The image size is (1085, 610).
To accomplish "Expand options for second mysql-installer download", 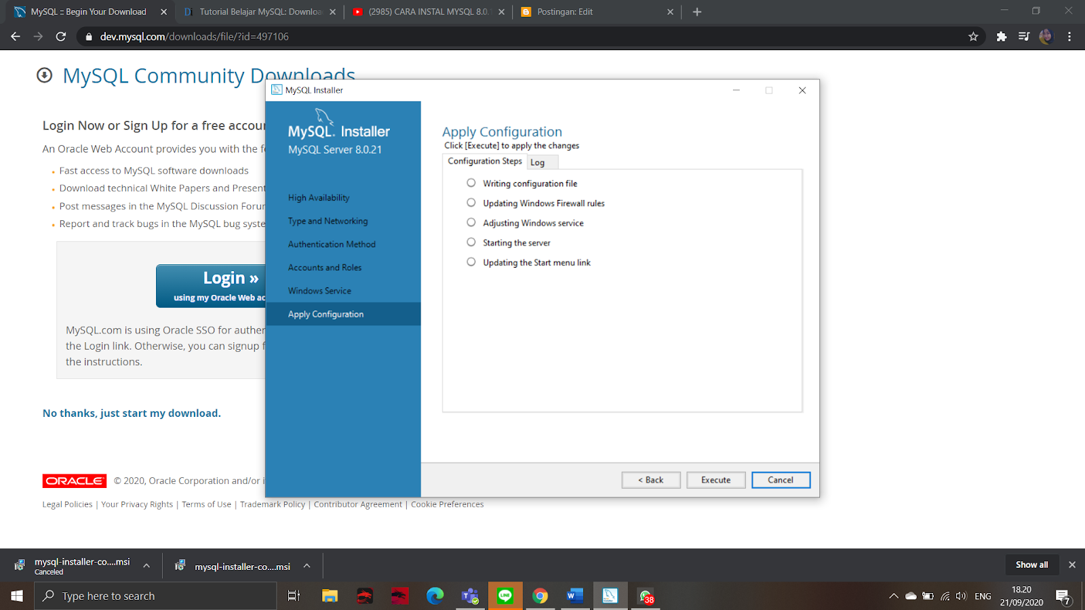I will [x=307, y=565].
